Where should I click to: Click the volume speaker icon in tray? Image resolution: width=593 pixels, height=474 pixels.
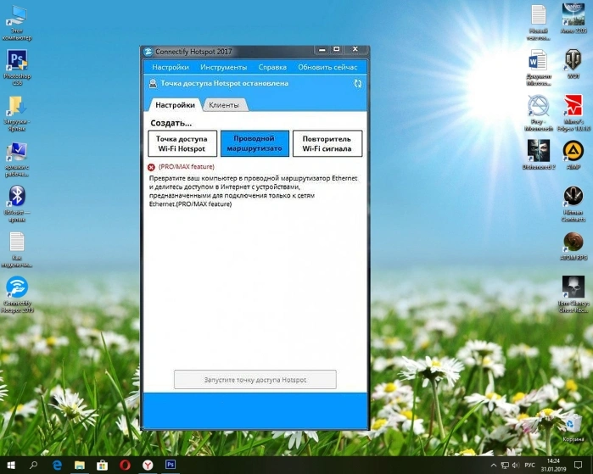click(x=516, y=466)
